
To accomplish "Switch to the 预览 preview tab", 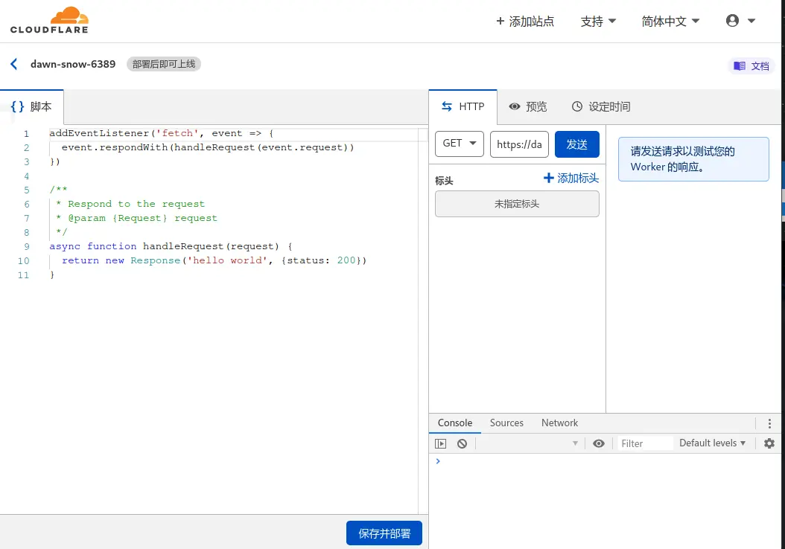I will click(527, 106).
